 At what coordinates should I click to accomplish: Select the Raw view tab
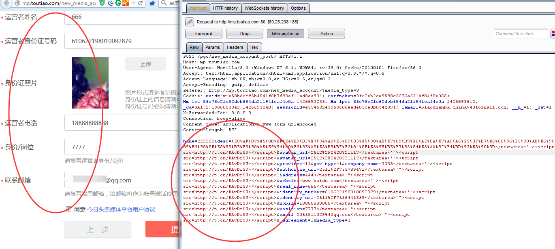coord(194,47)
